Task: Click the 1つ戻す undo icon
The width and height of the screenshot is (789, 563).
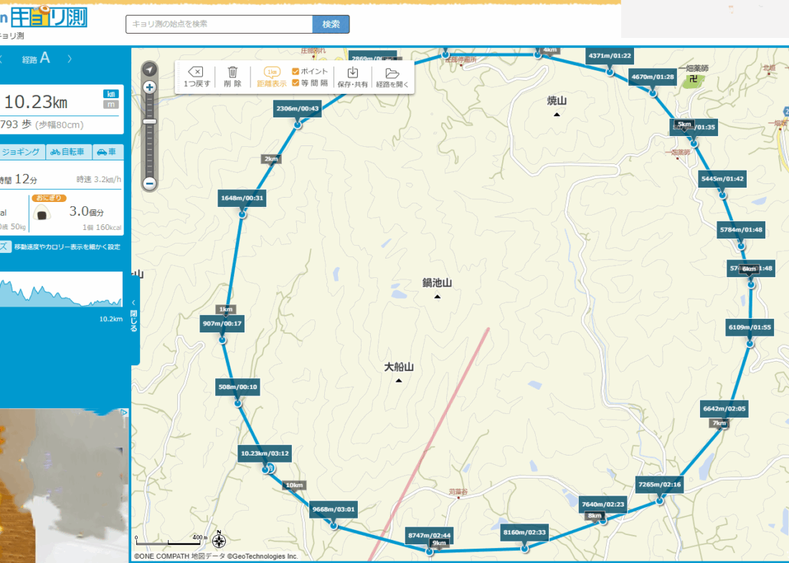Action: click(x=196, y=72)
